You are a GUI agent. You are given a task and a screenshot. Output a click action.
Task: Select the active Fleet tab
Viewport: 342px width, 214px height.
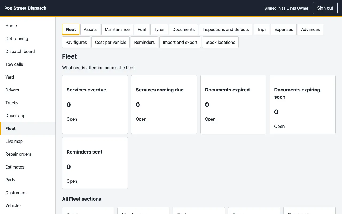point(71,29)
